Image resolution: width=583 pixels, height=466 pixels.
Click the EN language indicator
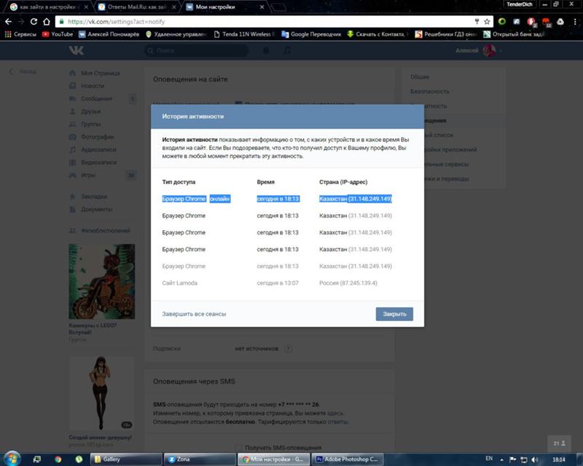pyautogui.click(x=489, y=459)
